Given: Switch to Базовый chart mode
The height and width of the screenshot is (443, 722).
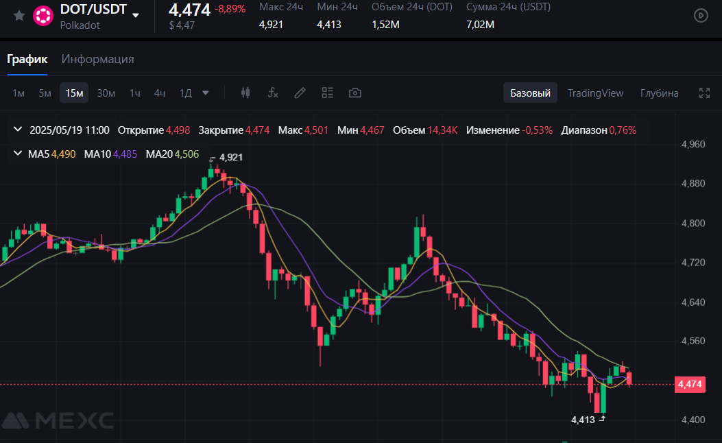Looking at the screenshot, I should tap(530, 93).
